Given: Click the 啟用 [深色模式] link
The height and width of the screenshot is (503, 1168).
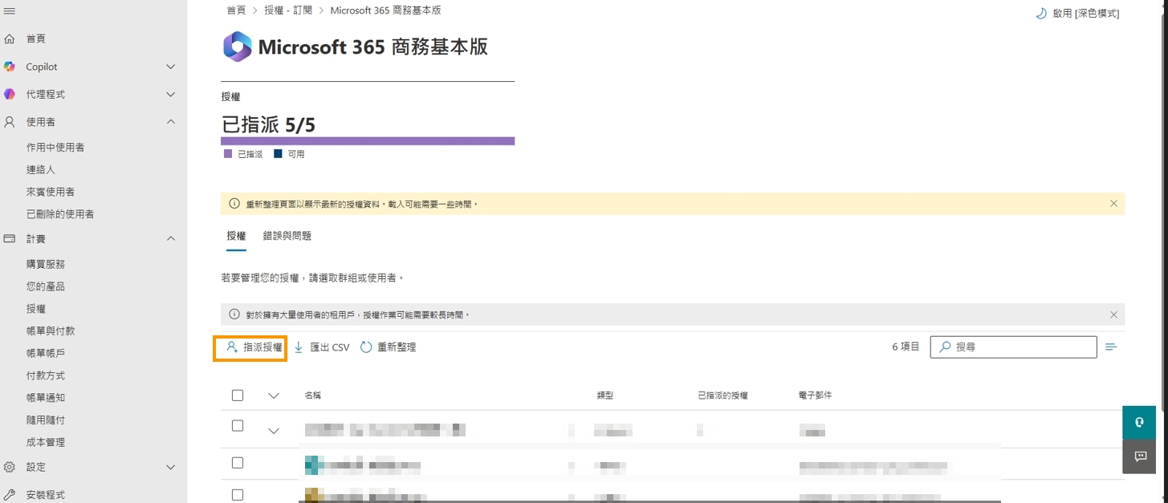Looking at the screenshot, I should pos(1085,13).
